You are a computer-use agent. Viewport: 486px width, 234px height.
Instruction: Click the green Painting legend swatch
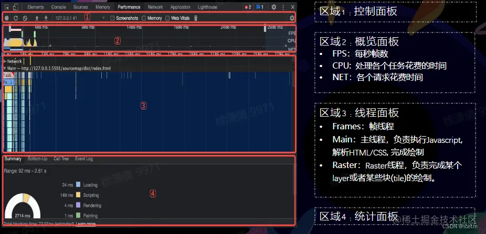[x=78, y=216]
